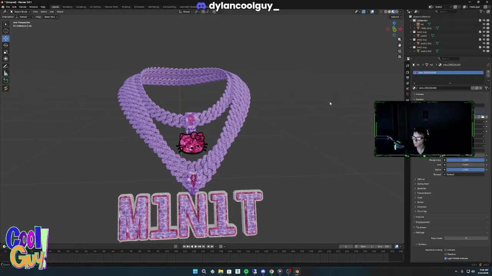Toggle visibility of path1.001
492x276 pixels.
(x=484, y=43)
